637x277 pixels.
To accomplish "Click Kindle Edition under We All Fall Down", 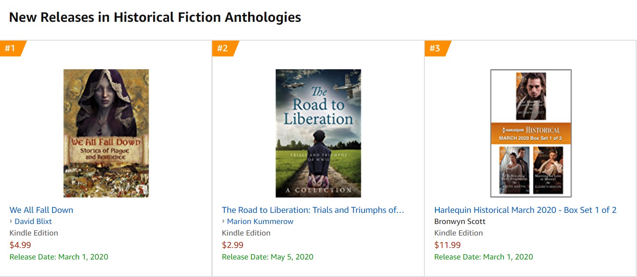I will tap(34, 233).
